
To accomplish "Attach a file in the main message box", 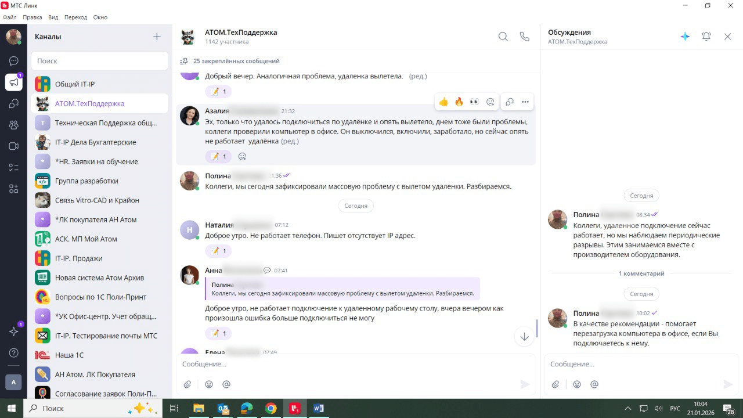I will click(187, 384).
